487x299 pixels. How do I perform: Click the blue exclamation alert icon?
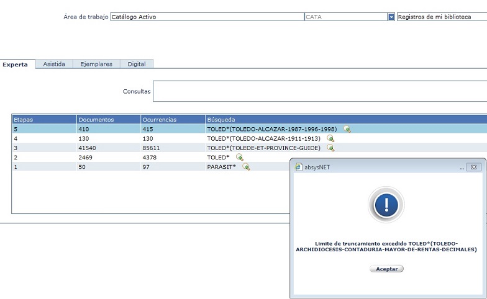pyautogui.click(x=386, y=204)
